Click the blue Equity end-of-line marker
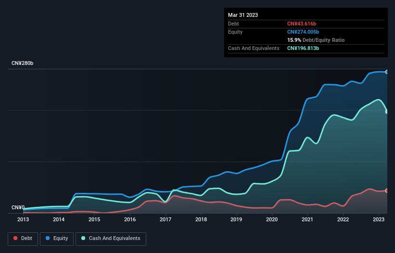The width and height of the screenshot is (395, 253). pos(387,72)
